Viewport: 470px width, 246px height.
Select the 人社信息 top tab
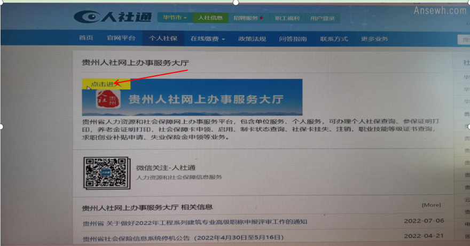point(210,18)
